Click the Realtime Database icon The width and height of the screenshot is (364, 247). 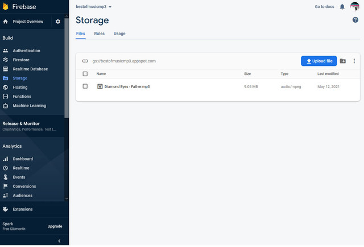point(6,69)
